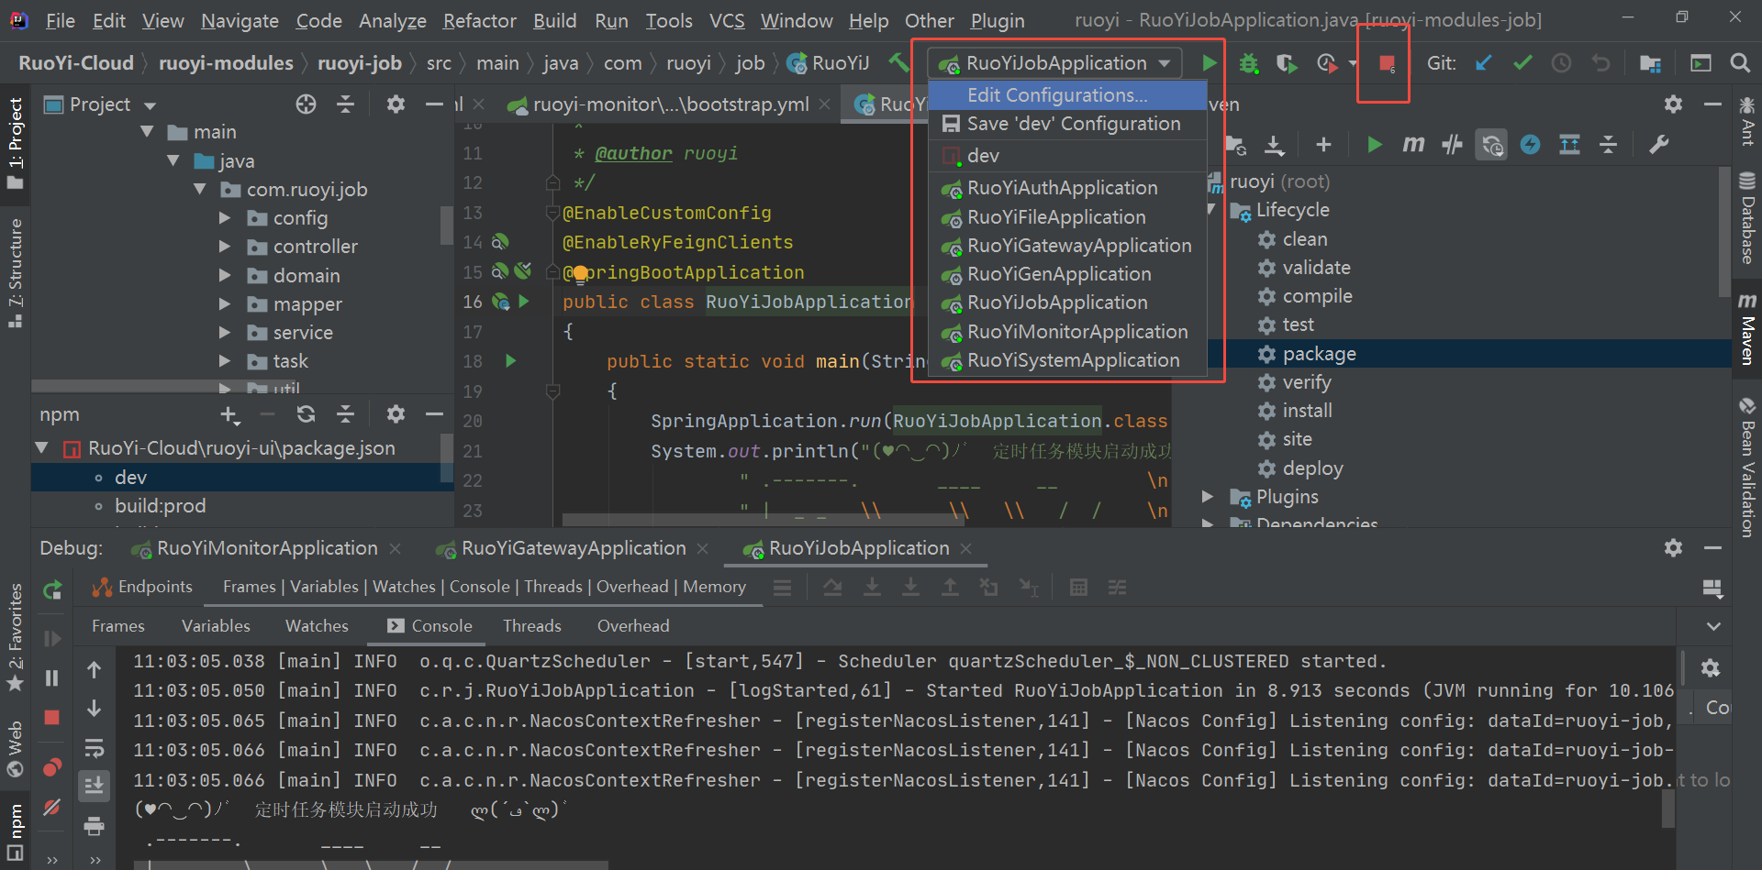Toggle mute breakpoints in the debug sidebar

click(52, 808)
